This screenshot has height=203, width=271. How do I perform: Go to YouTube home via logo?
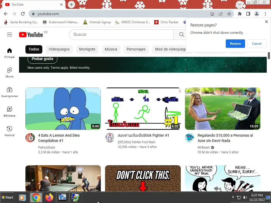coord(31,35)
